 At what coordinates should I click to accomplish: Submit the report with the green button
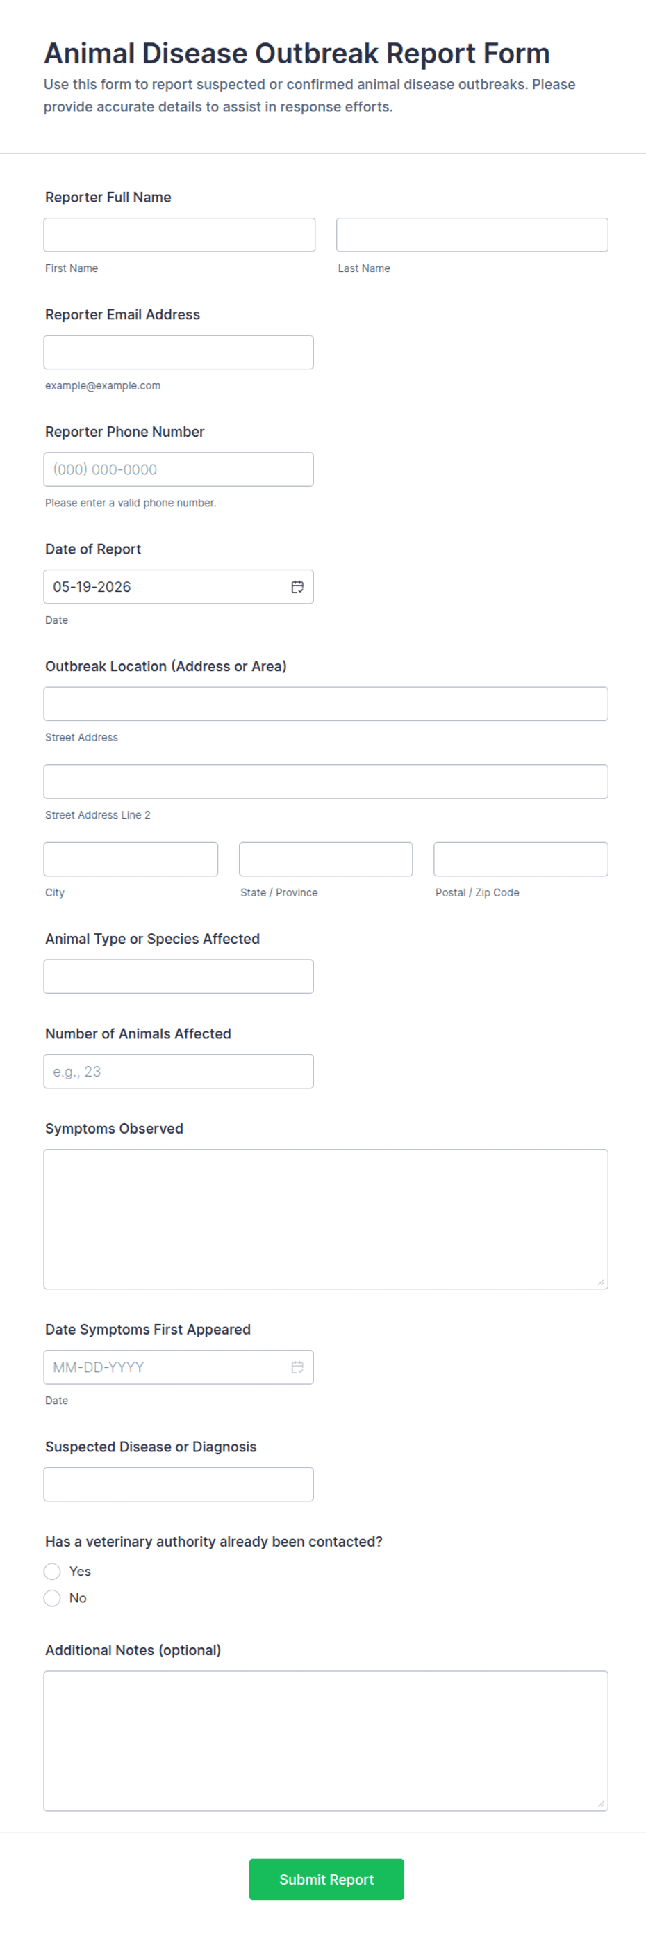pyautogui.click(x=326, y=1878)
